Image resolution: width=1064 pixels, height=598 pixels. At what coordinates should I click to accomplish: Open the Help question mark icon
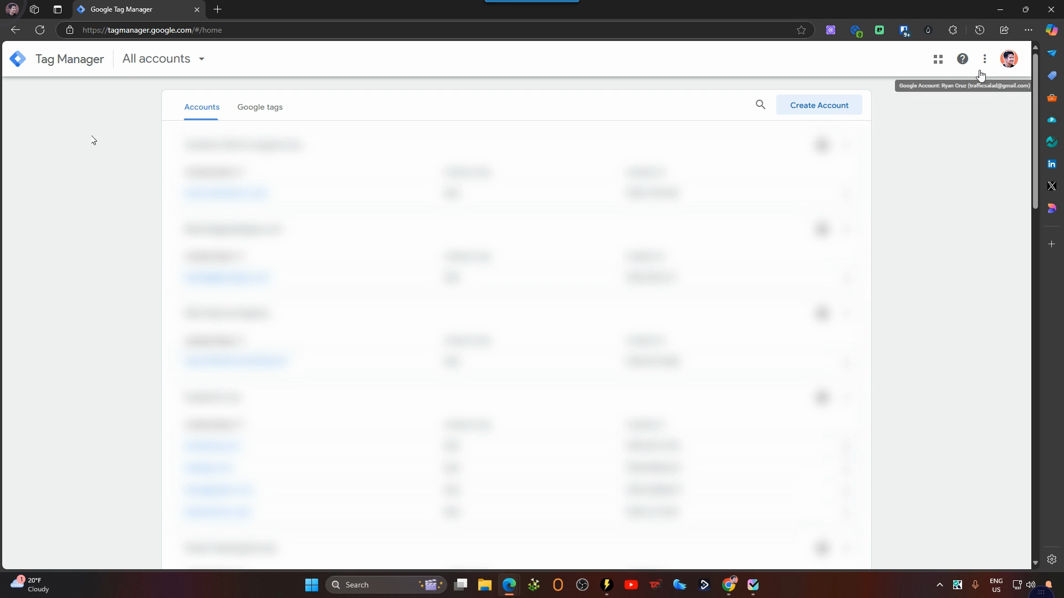point(963,59)
